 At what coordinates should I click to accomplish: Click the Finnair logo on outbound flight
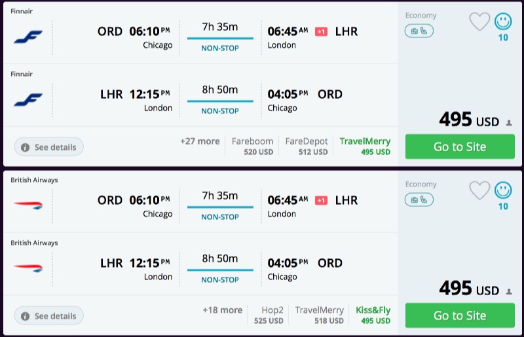pos(28,37)
